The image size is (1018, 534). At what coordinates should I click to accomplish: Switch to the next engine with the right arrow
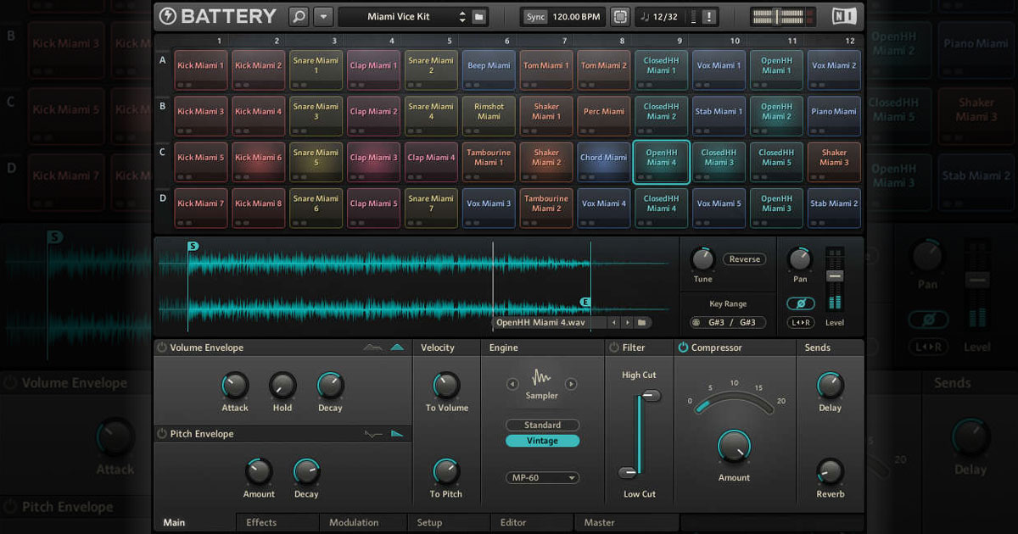[571, 384]
